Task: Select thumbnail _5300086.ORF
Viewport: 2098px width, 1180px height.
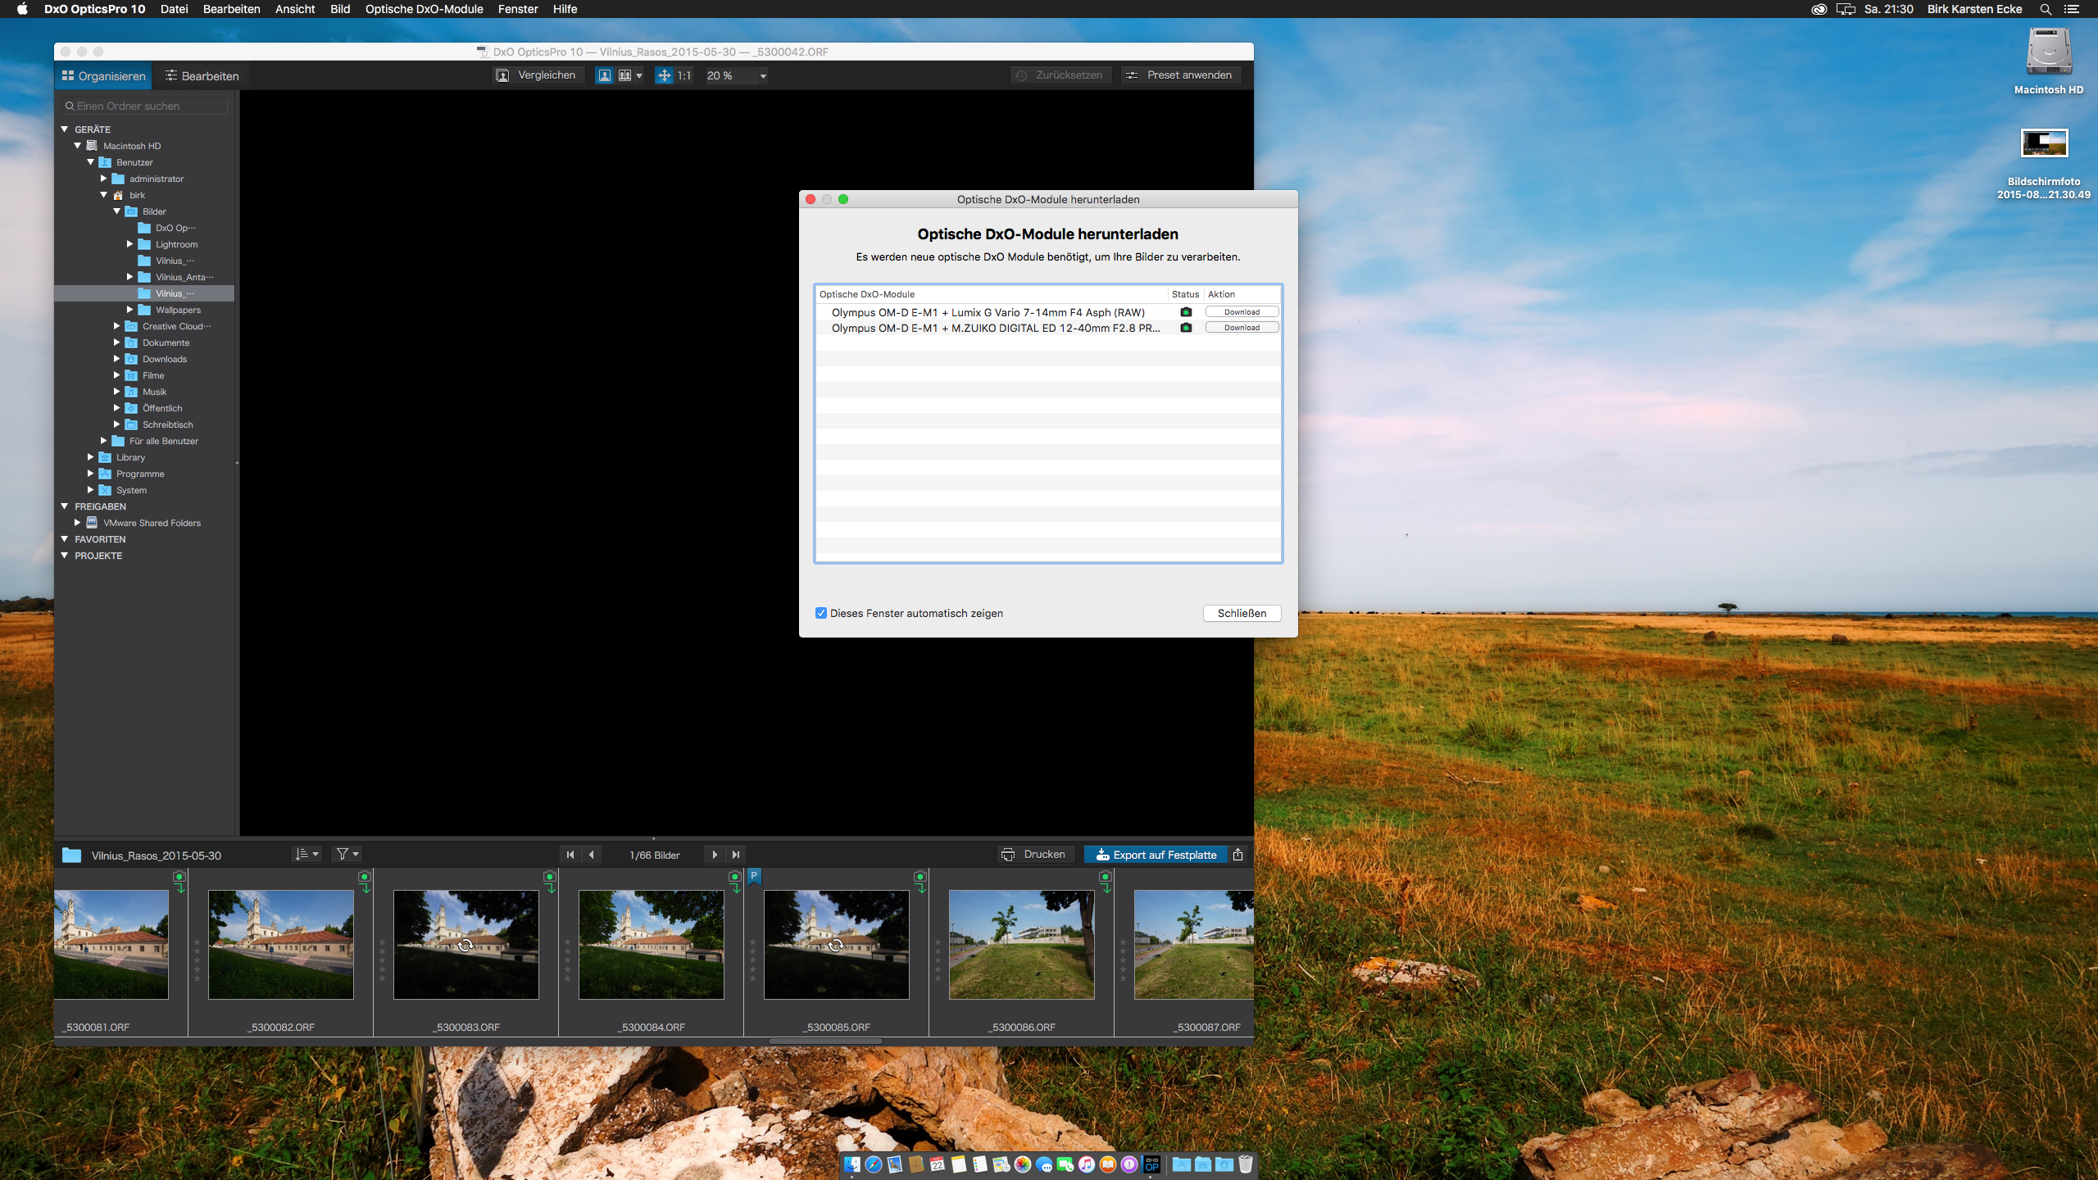Action: (x=1022, y=944)
